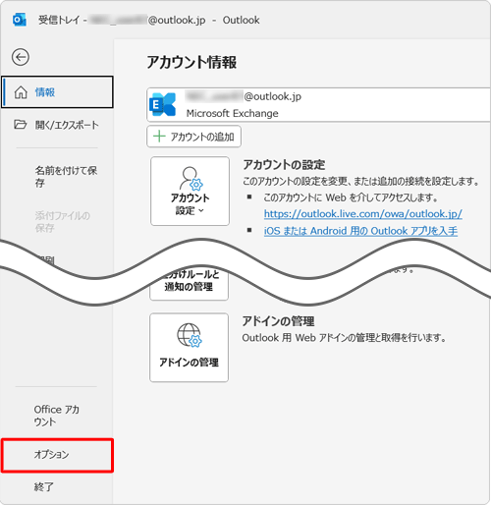Choose 名前を付けて保存 from the sidebar
This screenshot has width=491, height=505.
point(66,177)
